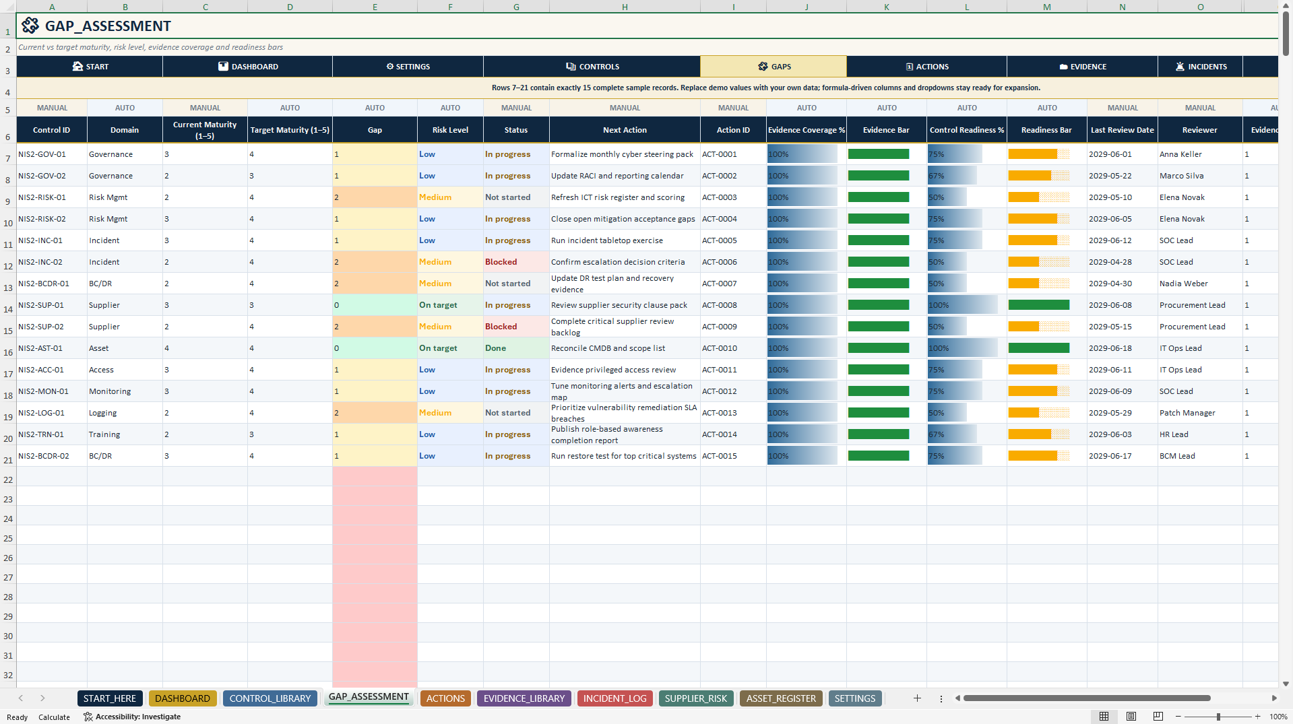Viewport: 1293px width, 724px height.
Task: Switch to the DASHBOARD sheet tab
Action: (x=183, y=698)
